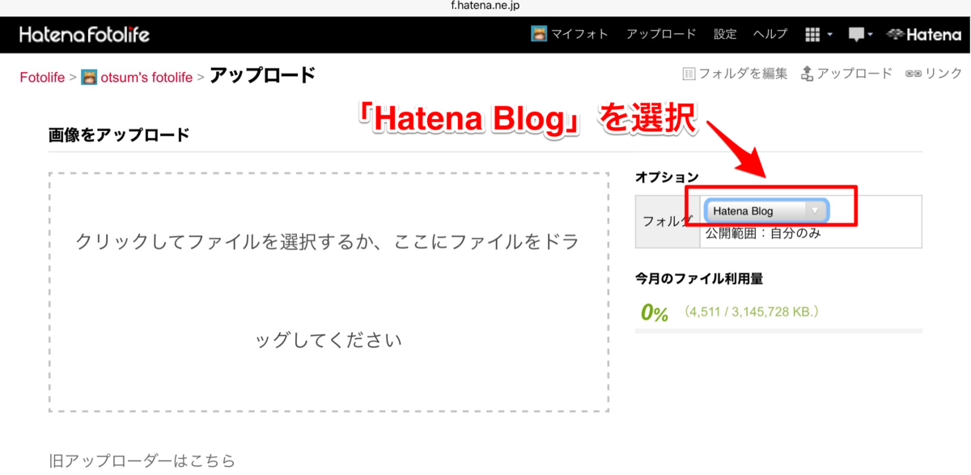
Task: Click the フォルダを編集 link
Action: 743,74
